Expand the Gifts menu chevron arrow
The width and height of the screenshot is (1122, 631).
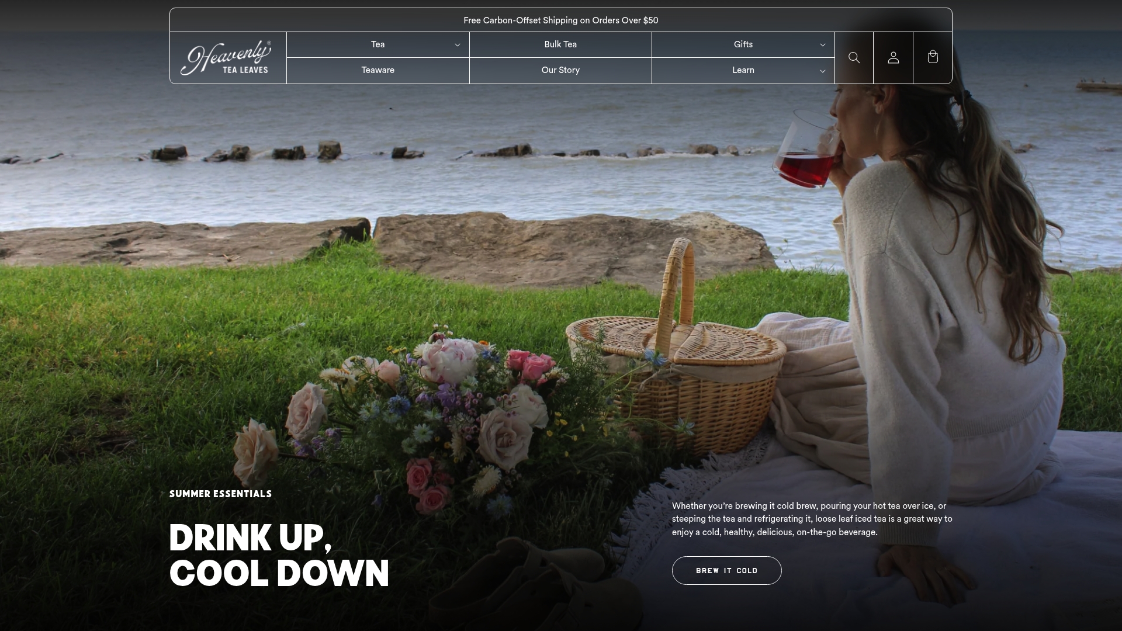pos(822,45)
